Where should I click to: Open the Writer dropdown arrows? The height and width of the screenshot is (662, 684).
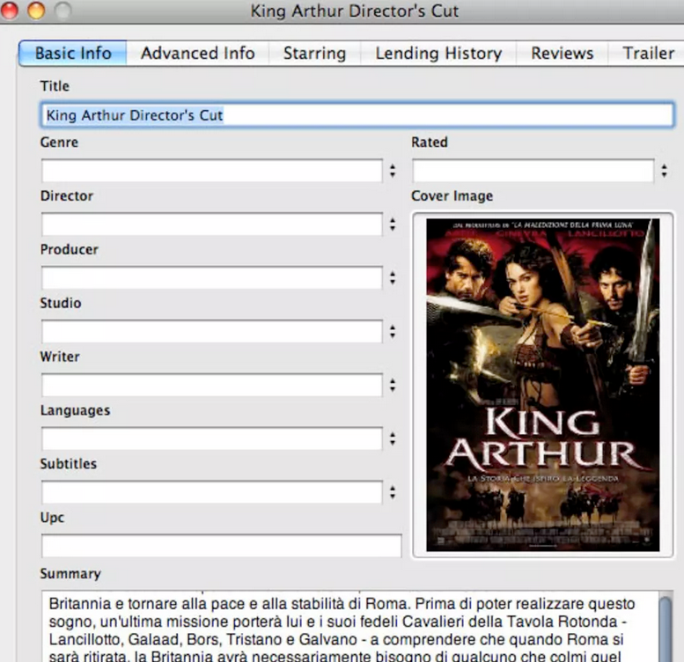tap(393, 385)
